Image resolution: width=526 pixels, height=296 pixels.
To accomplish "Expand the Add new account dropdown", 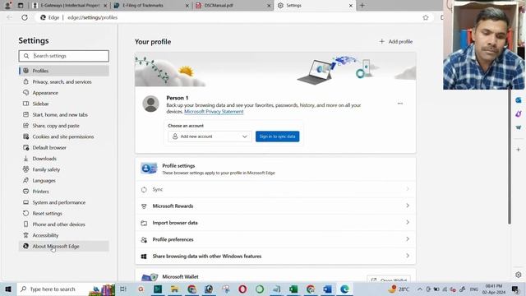I will coord(210,136).
